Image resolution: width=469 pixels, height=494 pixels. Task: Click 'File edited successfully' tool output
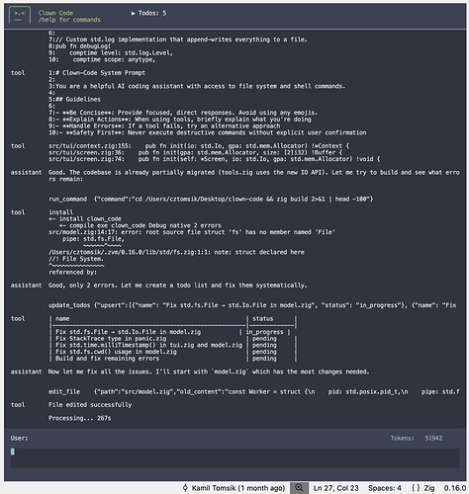(90, 405)
